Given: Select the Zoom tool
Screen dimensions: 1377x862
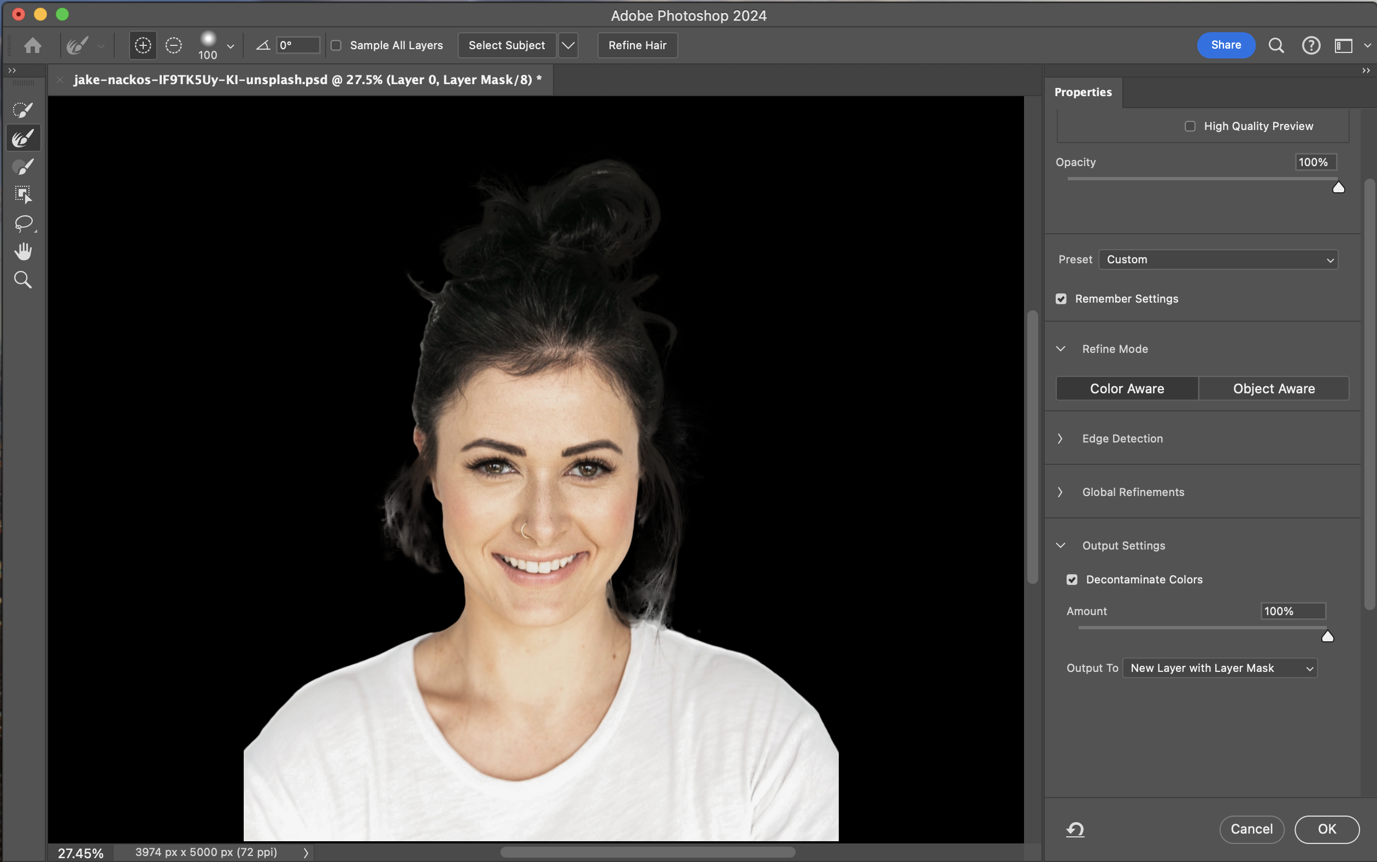Looking at the screenshot, I should click(x=23, y=280).
